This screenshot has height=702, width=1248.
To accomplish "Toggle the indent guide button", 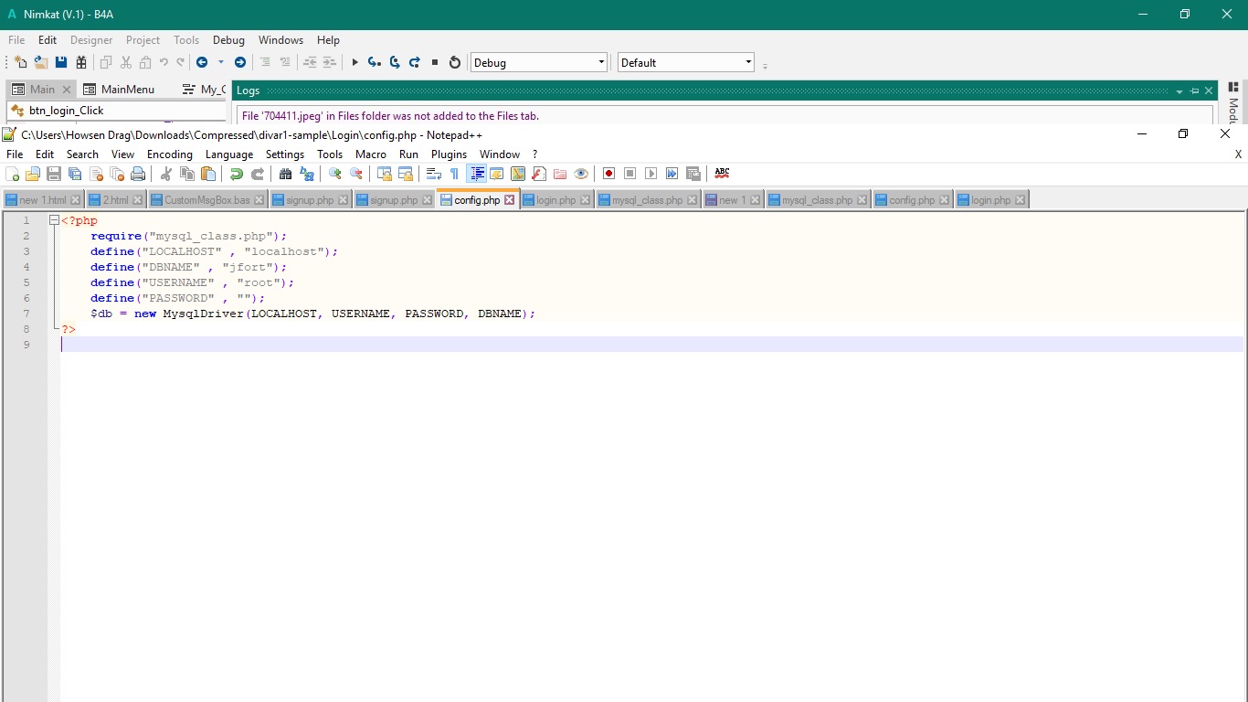I will [x=476, y=174].
